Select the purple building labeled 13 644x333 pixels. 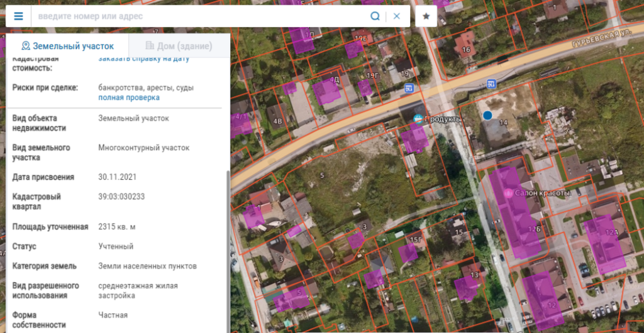467,287
